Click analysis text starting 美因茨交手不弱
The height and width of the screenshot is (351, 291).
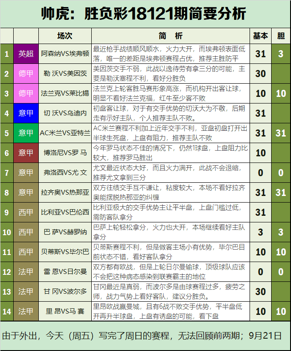click(x=169, y=74)
